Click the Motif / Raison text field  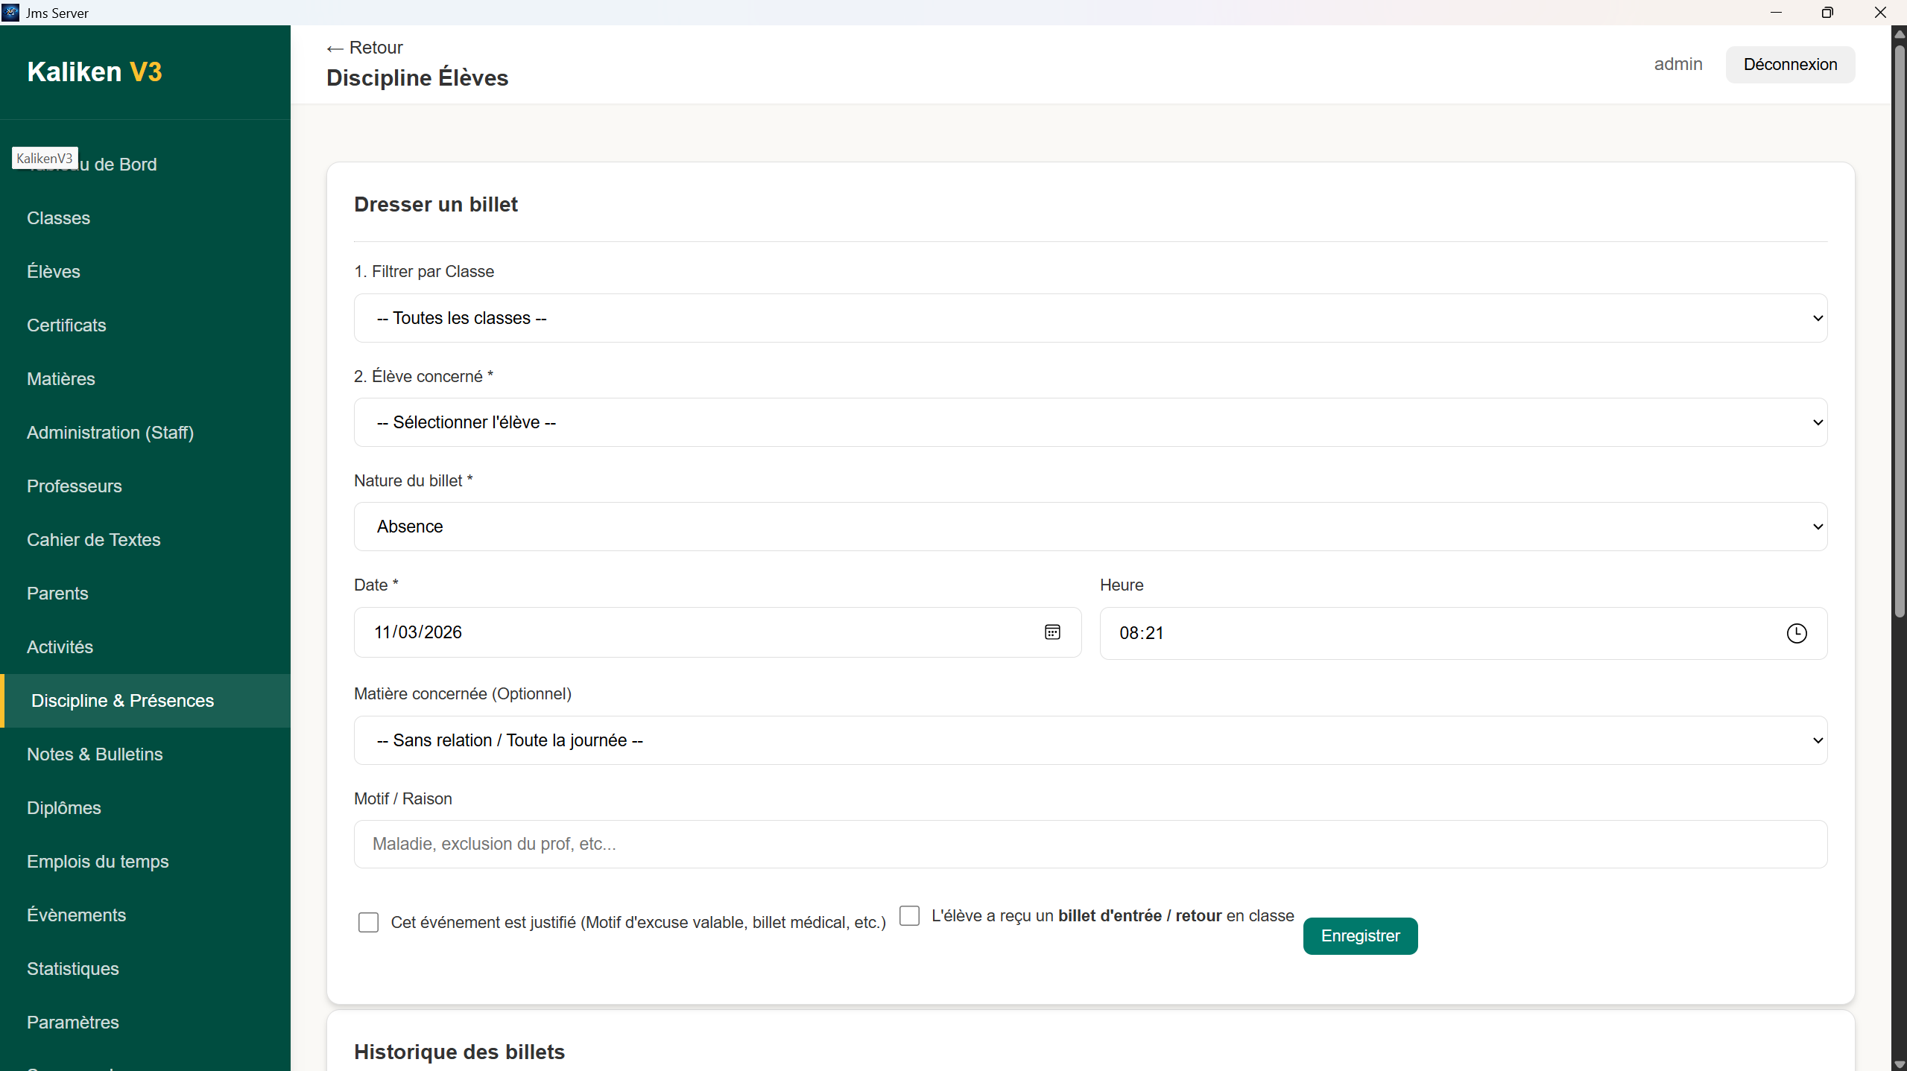tap(1090, 844)
